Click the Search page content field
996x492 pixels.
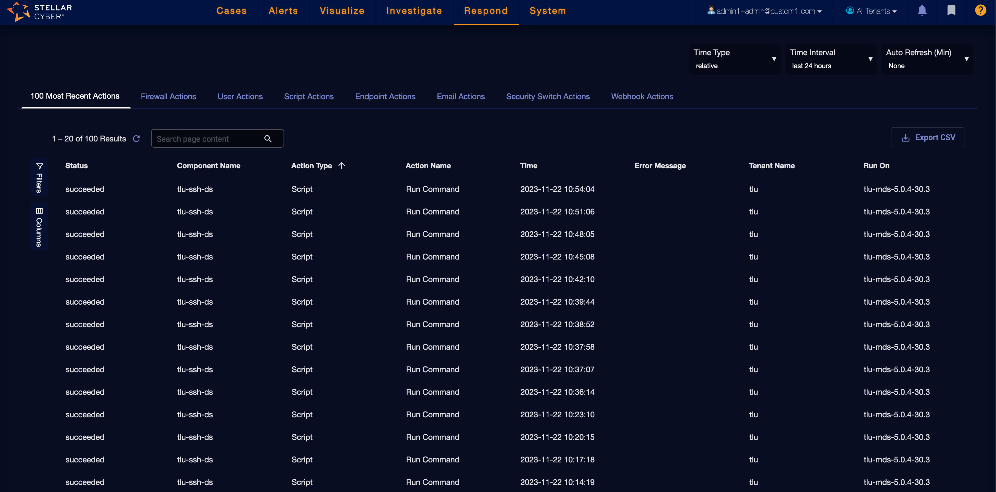point(207,139)
